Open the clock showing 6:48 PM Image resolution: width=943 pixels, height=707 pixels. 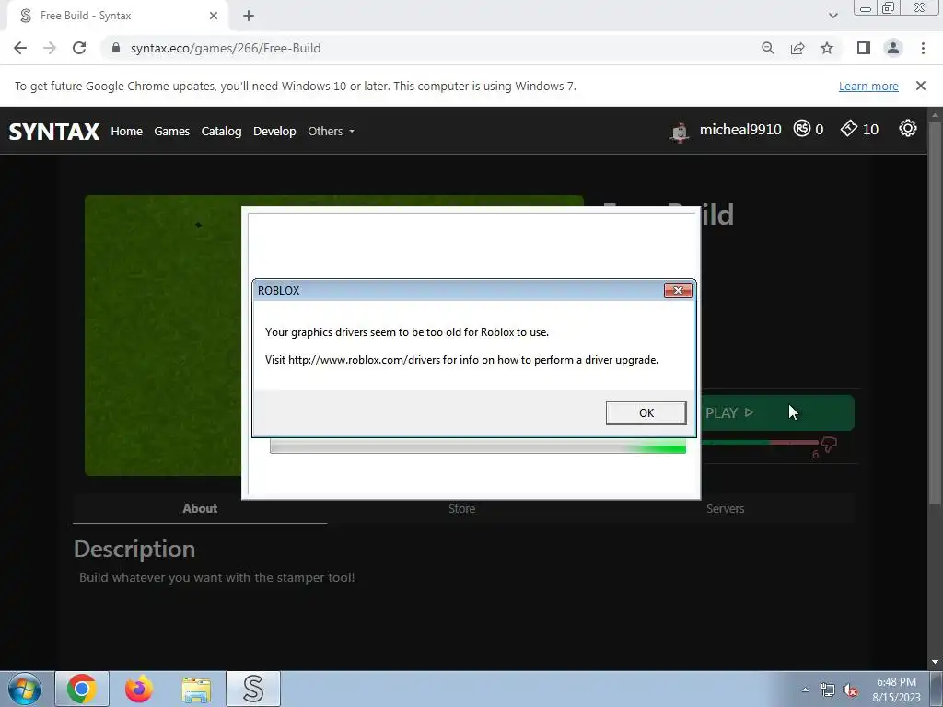[896, 690]
